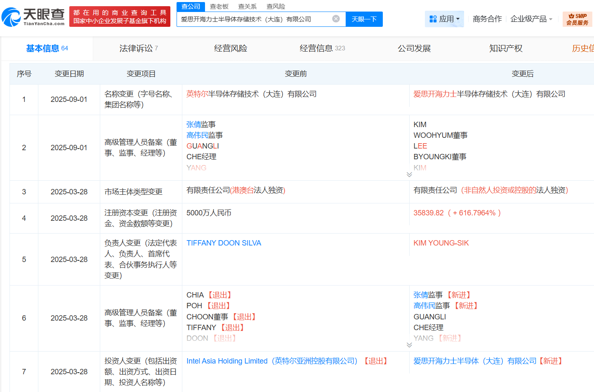Switch to the 查关系 search tab
594x392 pixels.
(247, 6)
